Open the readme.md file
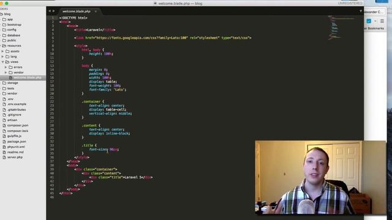Viewport: 392px width, 220px height. (15, 152)
